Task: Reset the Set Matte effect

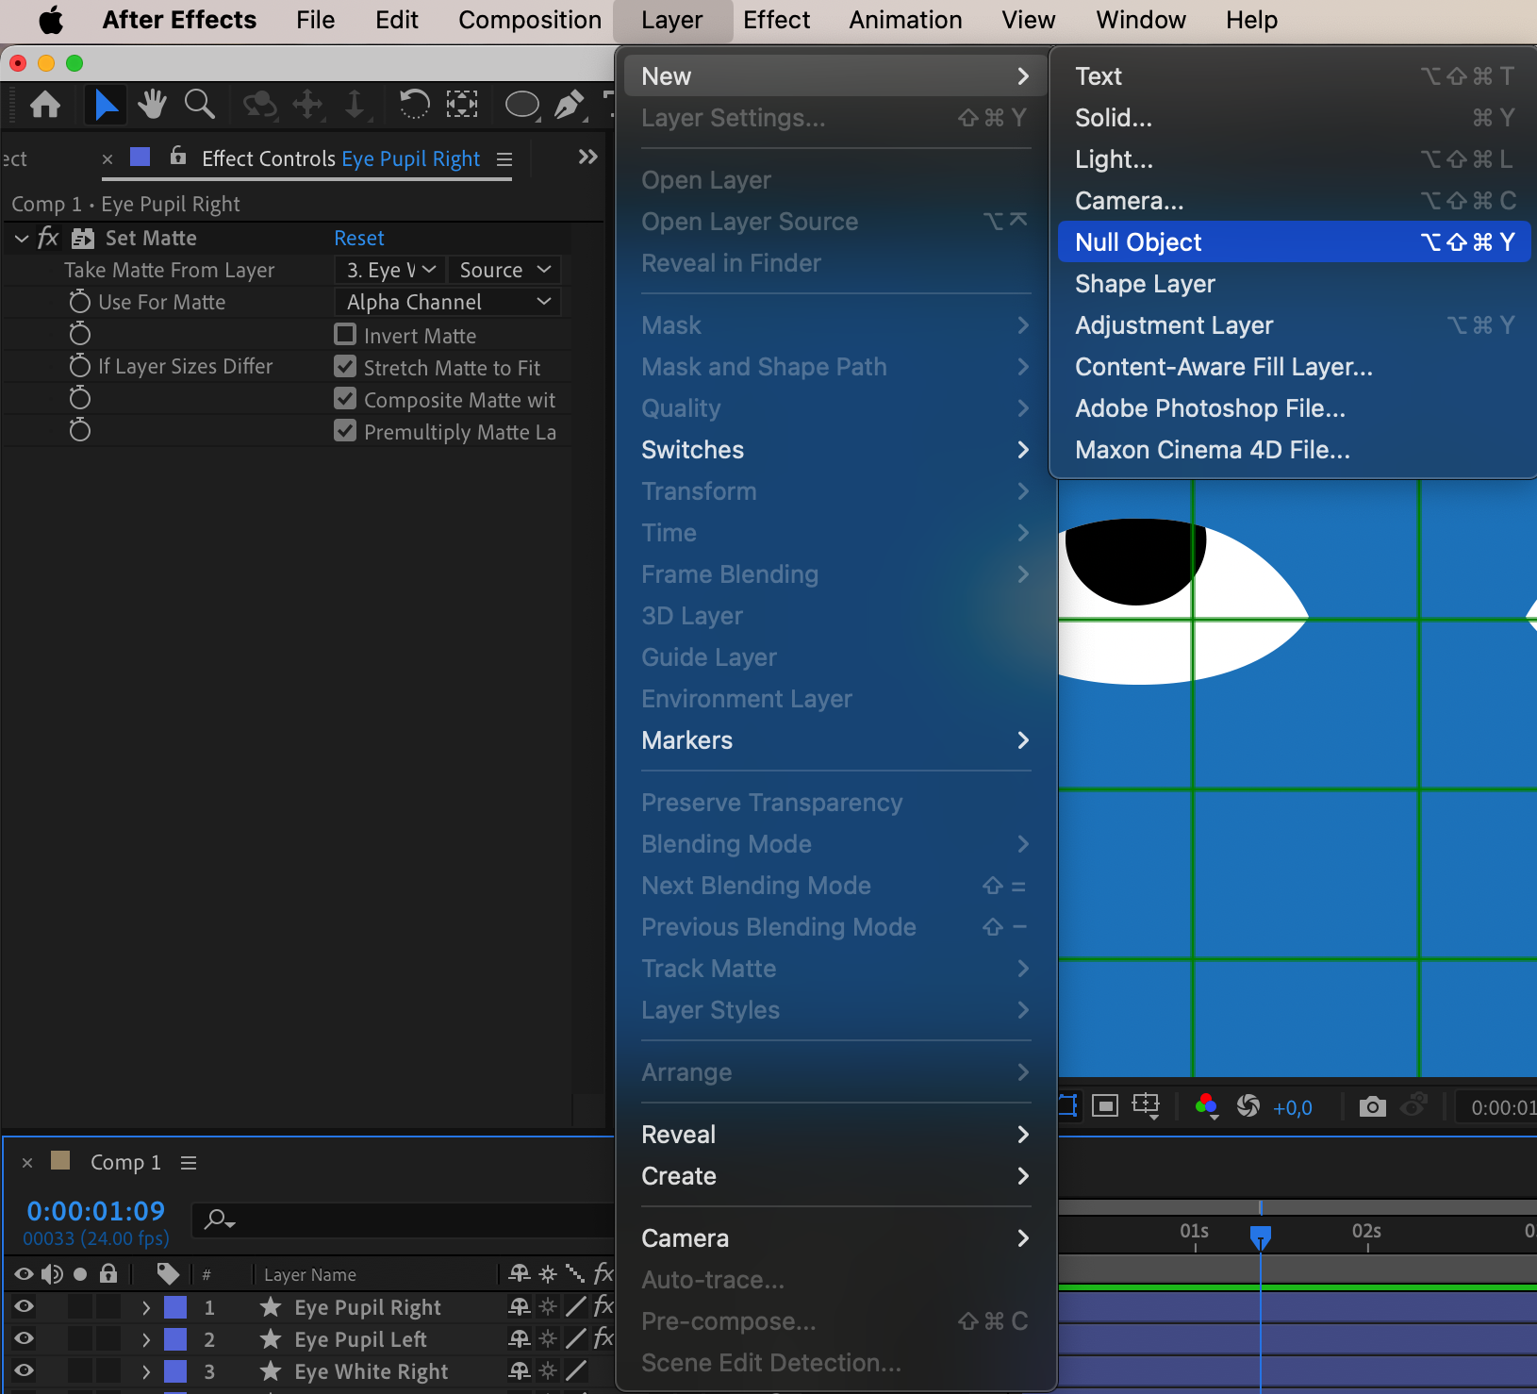Action: click(x=359, y=238)
